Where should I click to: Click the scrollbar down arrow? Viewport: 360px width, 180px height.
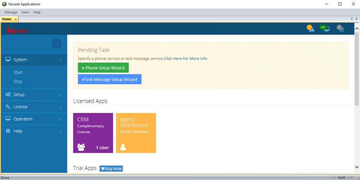(357, 167)
